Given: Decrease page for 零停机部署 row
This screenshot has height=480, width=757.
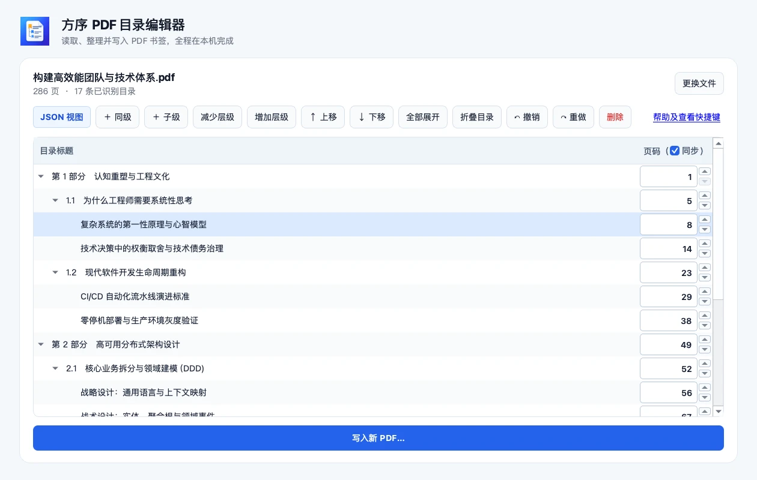Looking at the screenshot, I should point(705,325).
